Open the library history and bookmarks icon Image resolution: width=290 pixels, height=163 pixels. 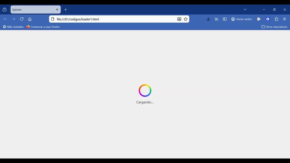click(216, 19)
